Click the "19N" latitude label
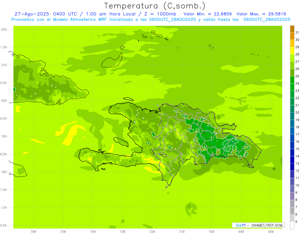The image size is (304, 235). (4, 136)
